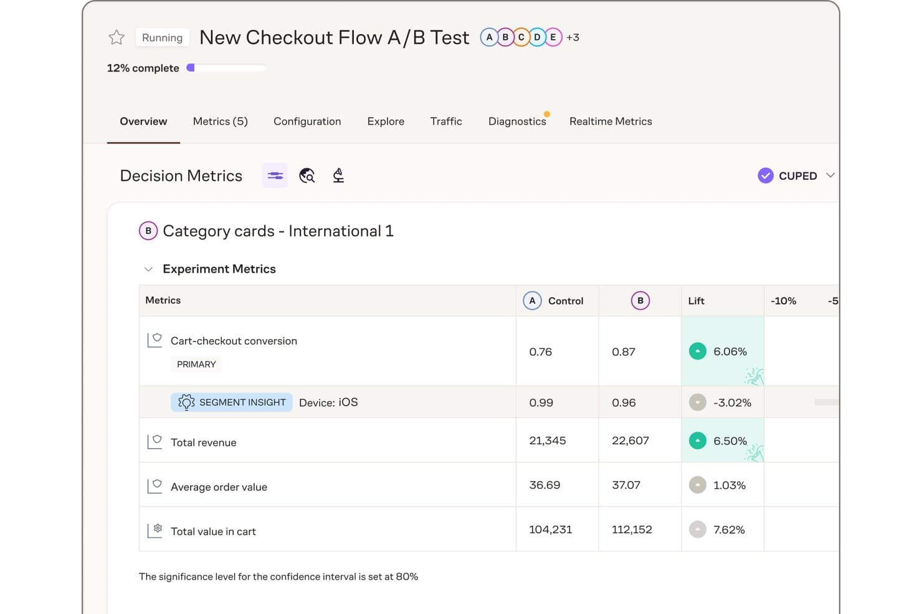Select the sliders view icon beside Decision Metrics
Screen dimensions: 922x614
click(275, 176)
